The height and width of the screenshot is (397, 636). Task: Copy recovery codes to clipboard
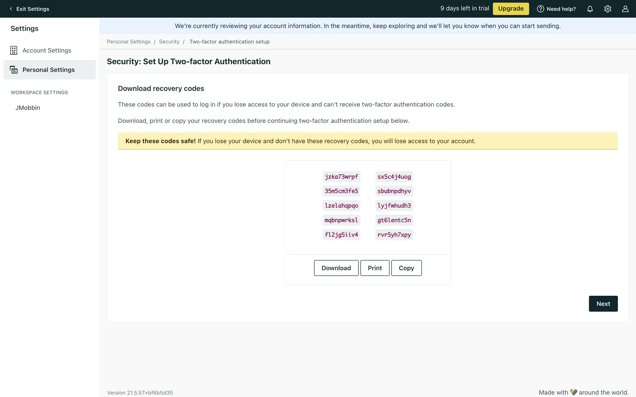click(x=406, y=268)
